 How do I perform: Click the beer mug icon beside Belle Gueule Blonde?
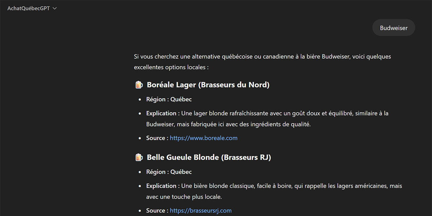pyautogui.click(x=139, y=157)
